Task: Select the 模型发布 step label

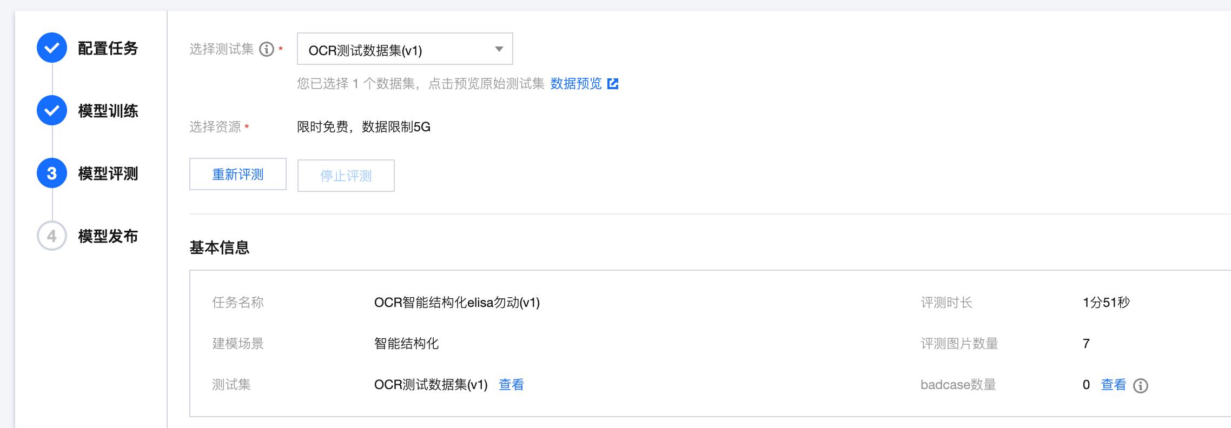Action: point(108,236)
